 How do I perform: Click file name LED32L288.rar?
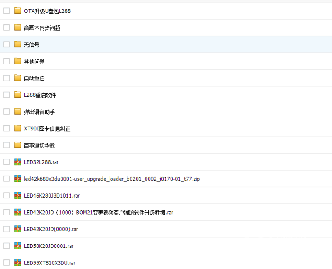coord(41,162)
